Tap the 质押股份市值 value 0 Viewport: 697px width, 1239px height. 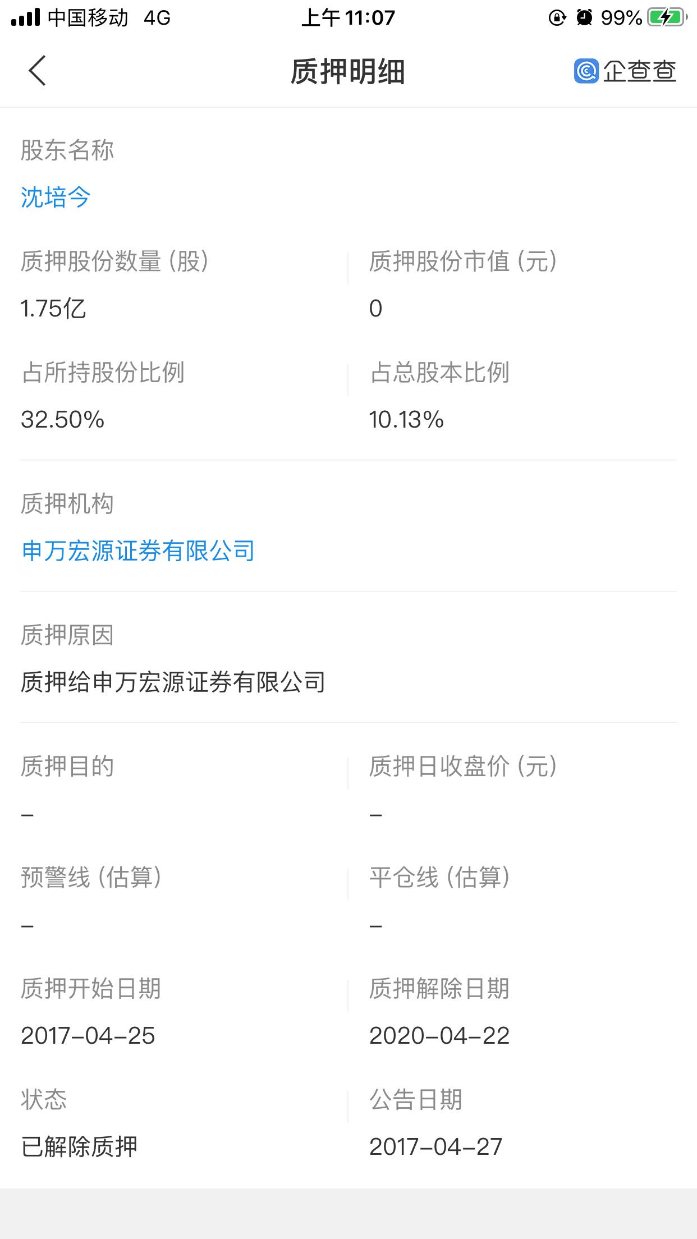pos(375,309)
